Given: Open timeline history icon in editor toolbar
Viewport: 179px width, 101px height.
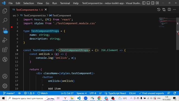Looking at the screenshot, I should pyautogui.click(x=159, y=10).
